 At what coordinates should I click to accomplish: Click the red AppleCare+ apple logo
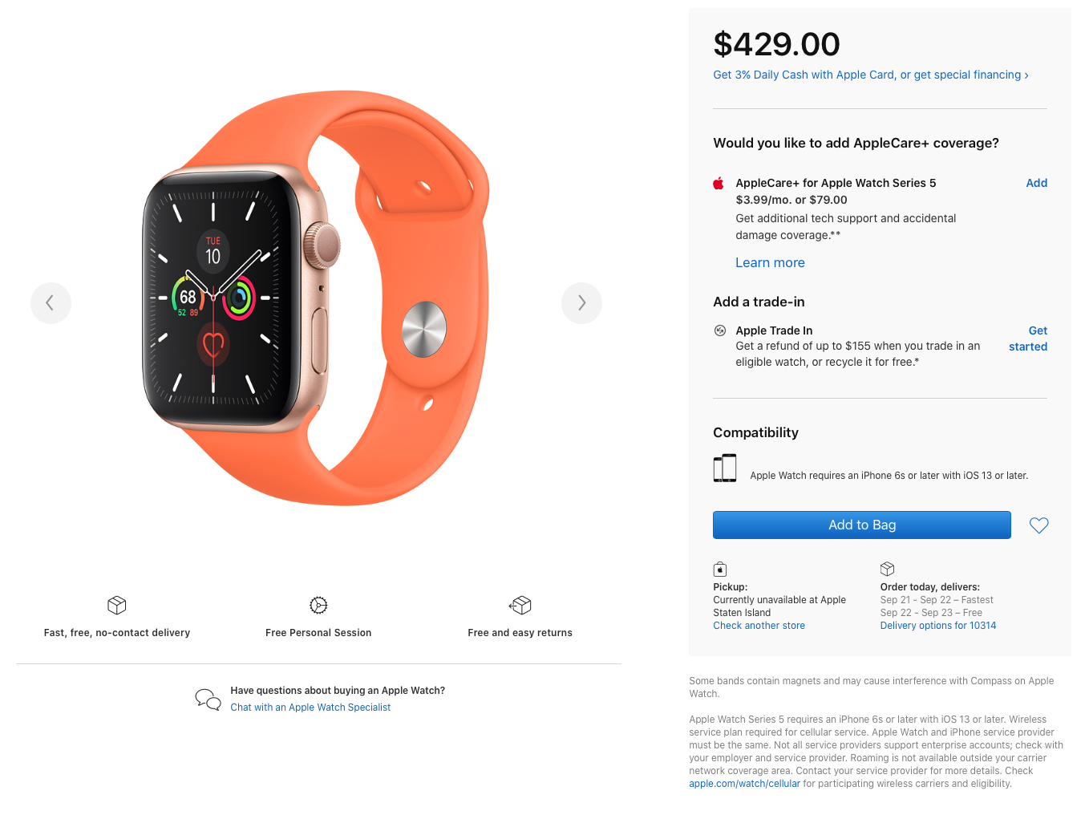(719, 183)
